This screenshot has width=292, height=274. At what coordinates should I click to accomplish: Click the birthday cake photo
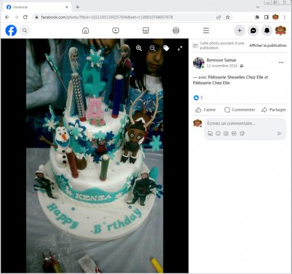(x=95, y=156)
